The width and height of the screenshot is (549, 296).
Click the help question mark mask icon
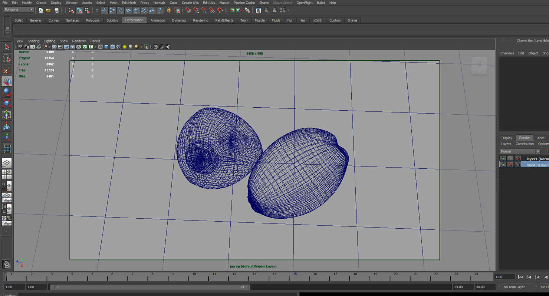click(x=160, y=10)
